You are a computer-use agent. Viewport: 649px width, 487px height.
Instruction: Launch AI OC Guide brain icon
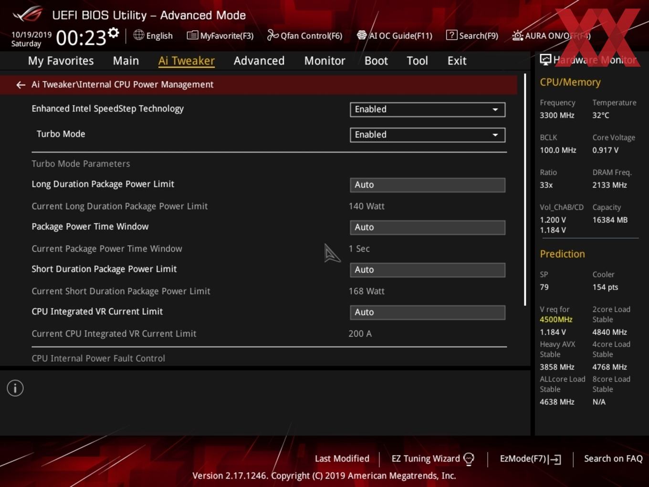362,35
